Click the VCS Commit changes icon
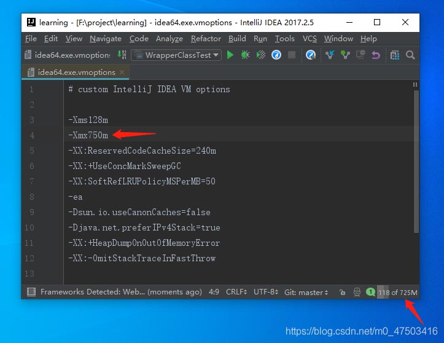Viewport: 444px width, 343px height. [345, 55]
